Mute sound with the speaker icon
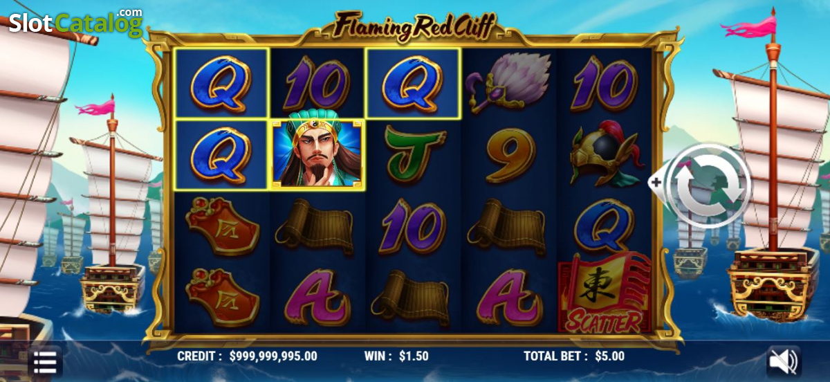 coord(784,361)
